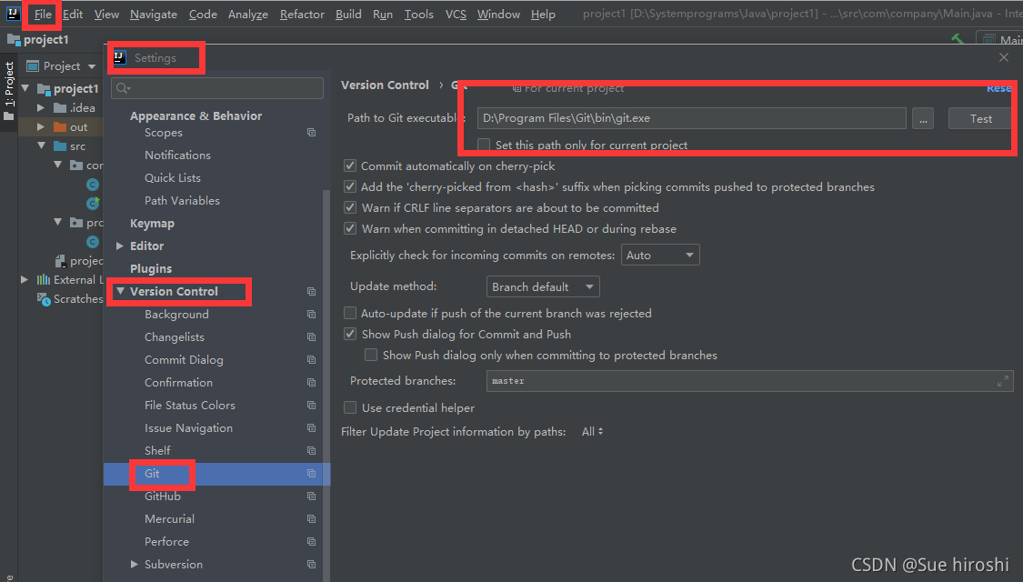Expand the Subversion settings node
The height and width of the screenshot is (582, 1023).
click(x=134, y=565)
